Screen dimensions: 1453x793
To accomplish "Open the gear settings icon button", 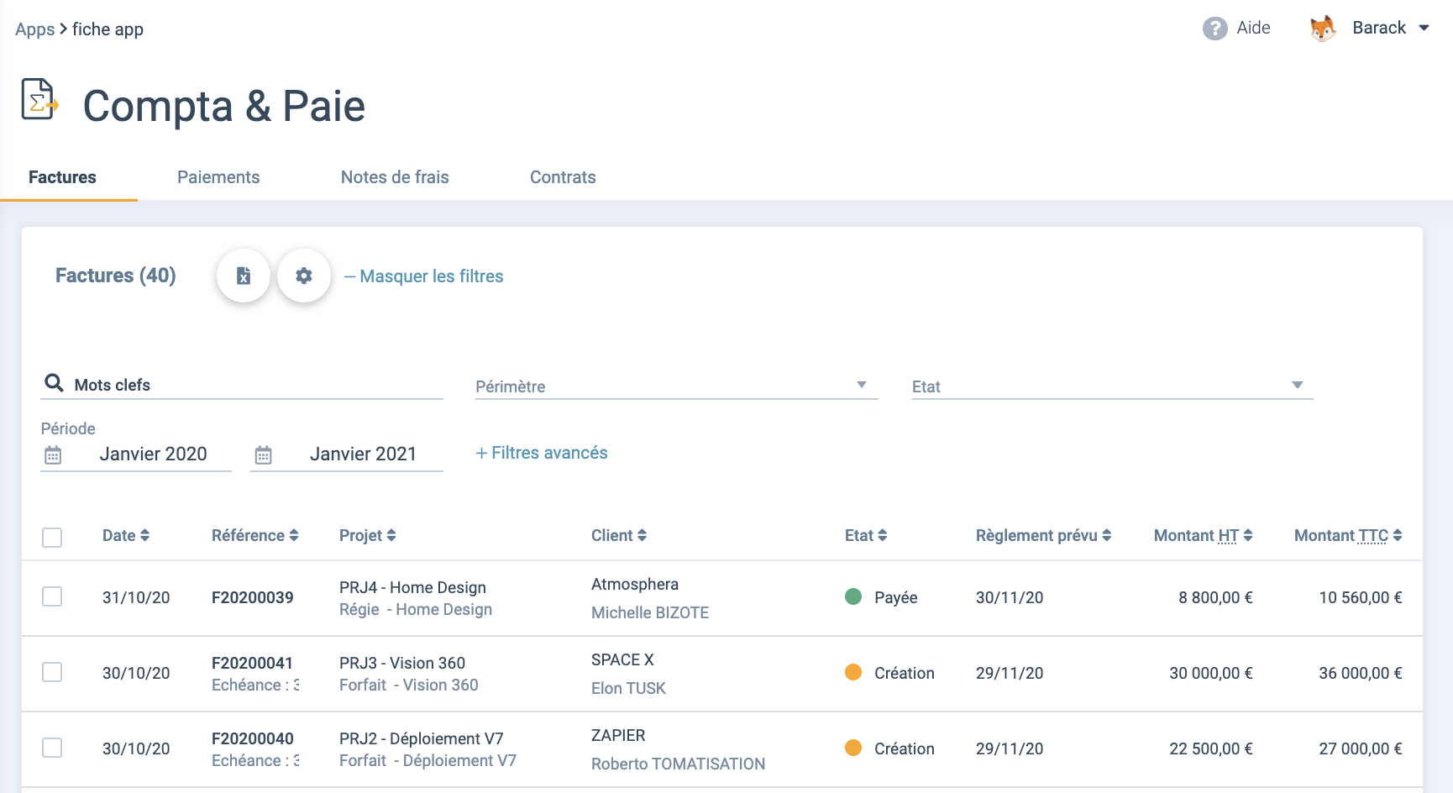I will [x=304, y=276].
